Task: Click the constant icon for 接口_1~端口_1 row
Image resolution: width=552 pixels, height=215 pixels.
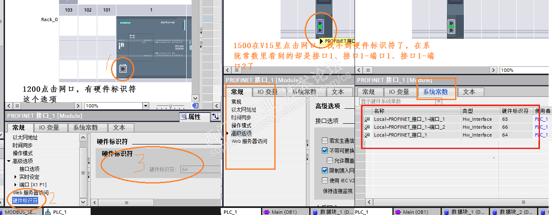Action: click(x=367, y=120)
